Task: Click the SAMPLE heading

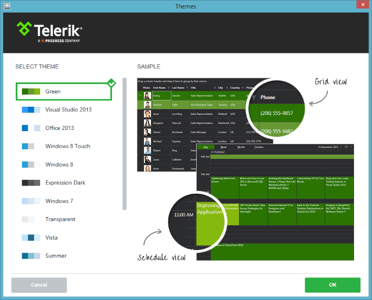Action: pyautogui.click(x=149, y=67)
